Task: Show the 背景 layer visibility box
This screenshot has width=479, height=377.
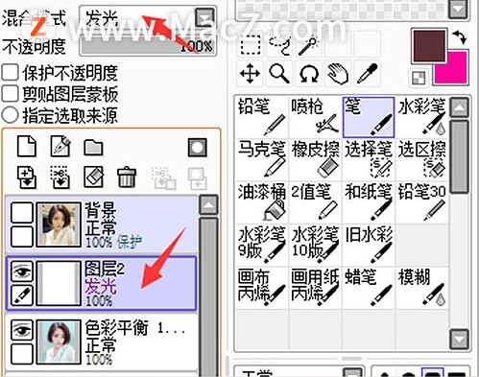Action: 22,212
